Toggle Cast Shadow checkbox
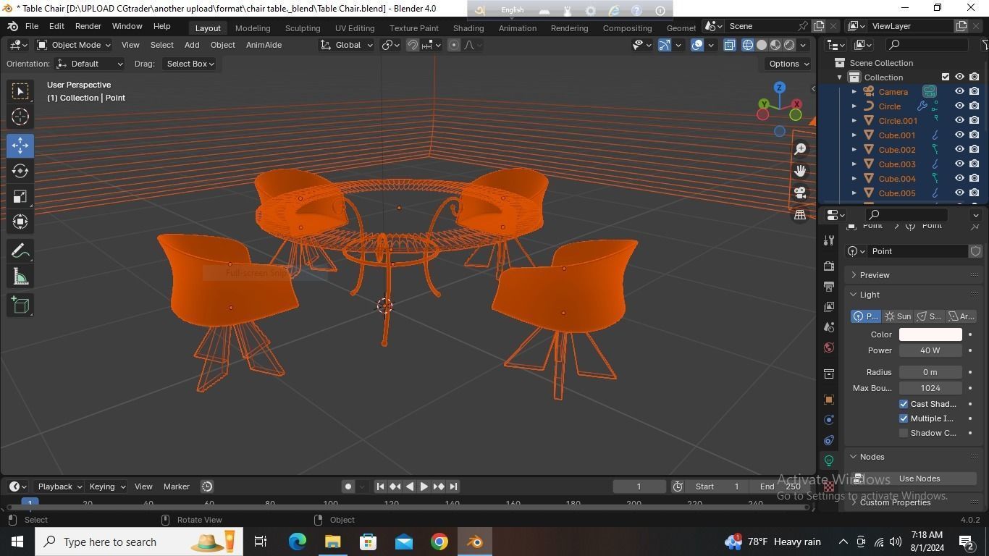The width and height of the screenshot is (989, 556). coord(904,404)
